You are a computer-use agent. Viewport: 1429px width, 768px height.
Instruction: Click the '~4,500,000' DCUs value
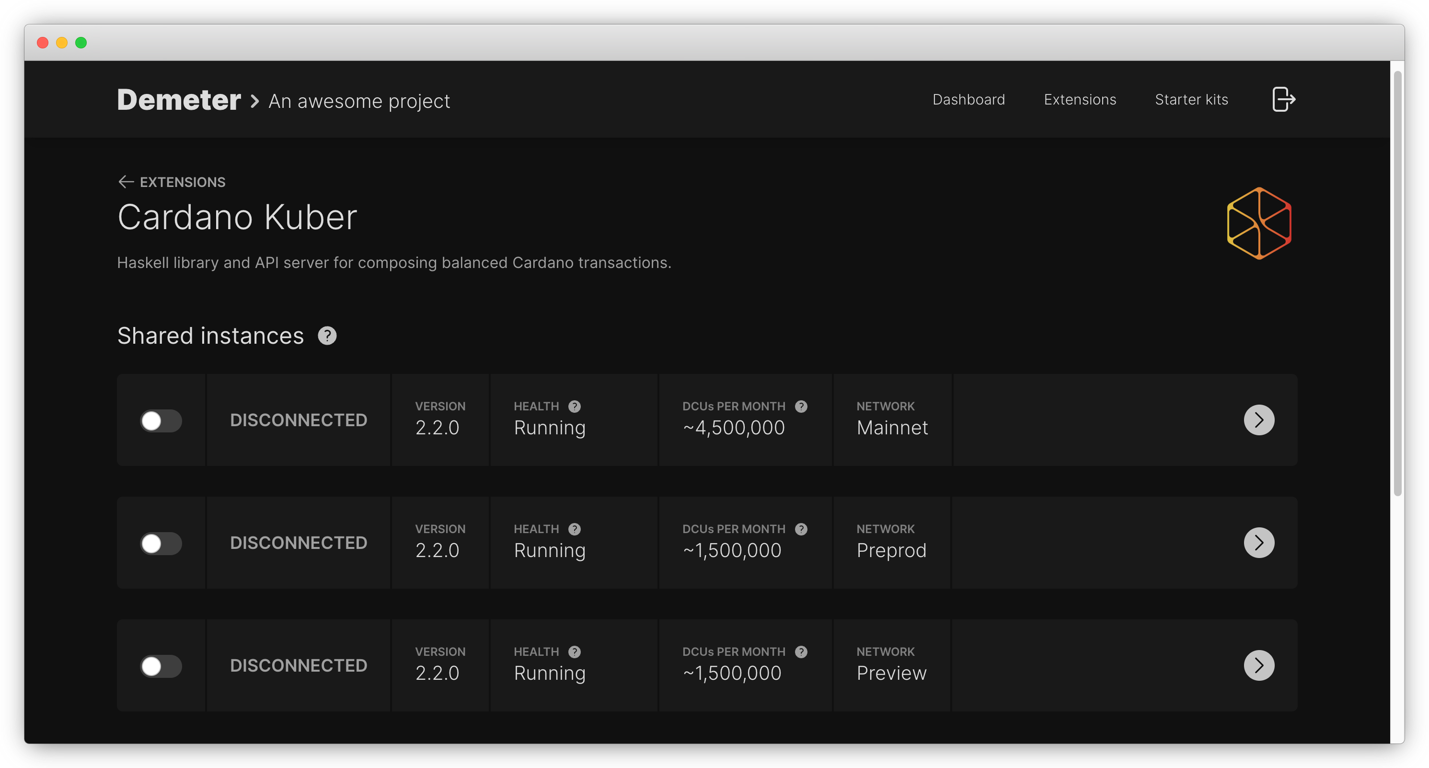[x=733, y=428]
